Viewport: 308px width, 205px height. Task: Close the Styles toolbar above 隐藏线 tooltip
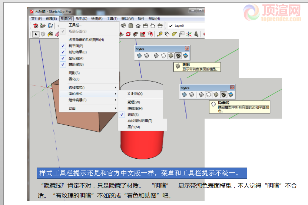232,87
